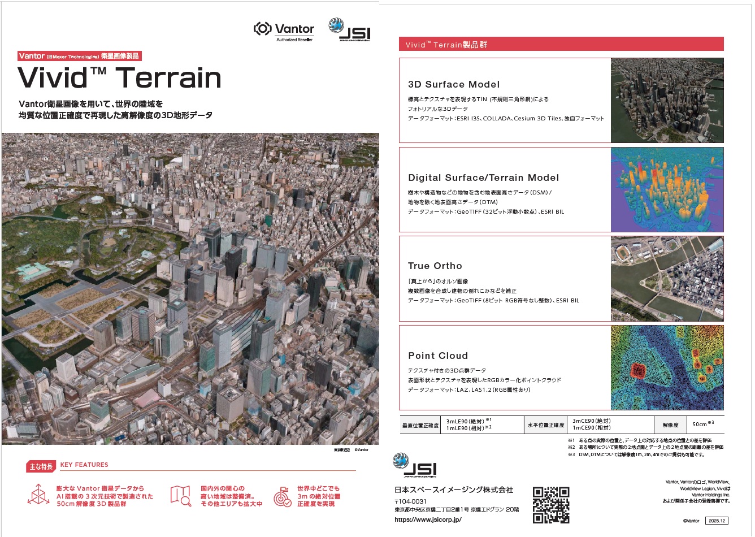The image size is (755, 537).
Task: Click the map with magnifier icon
Action: pyautogui.click(x=181, y=496)
